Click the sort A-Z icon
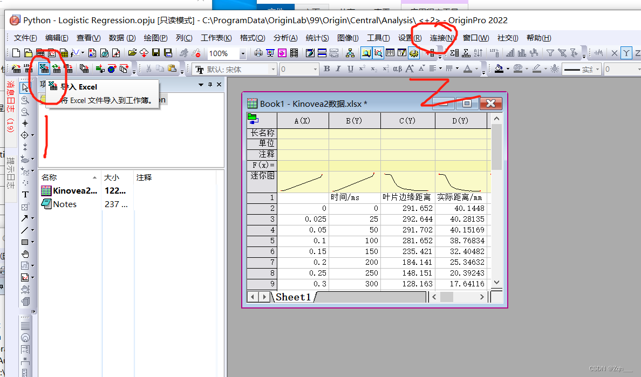 (x=478, y=53)
